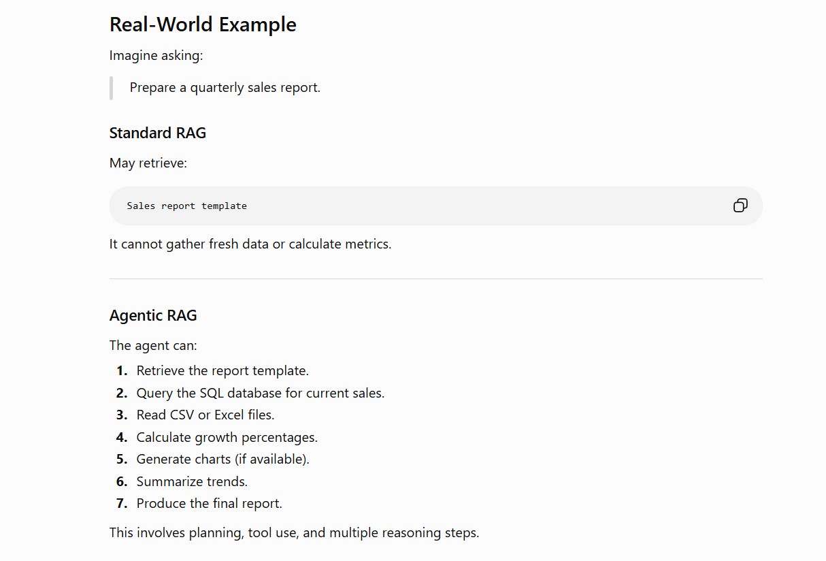Click the 'Imagine asking:' text

156,56
